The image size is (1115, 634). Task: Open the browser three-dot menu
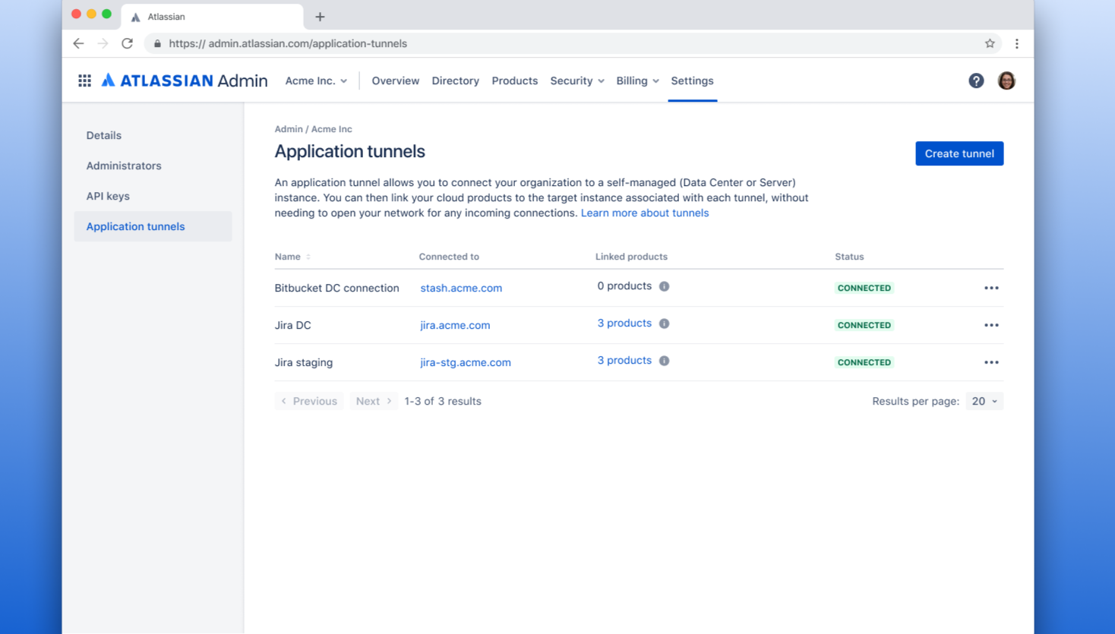coord(1017,43)
